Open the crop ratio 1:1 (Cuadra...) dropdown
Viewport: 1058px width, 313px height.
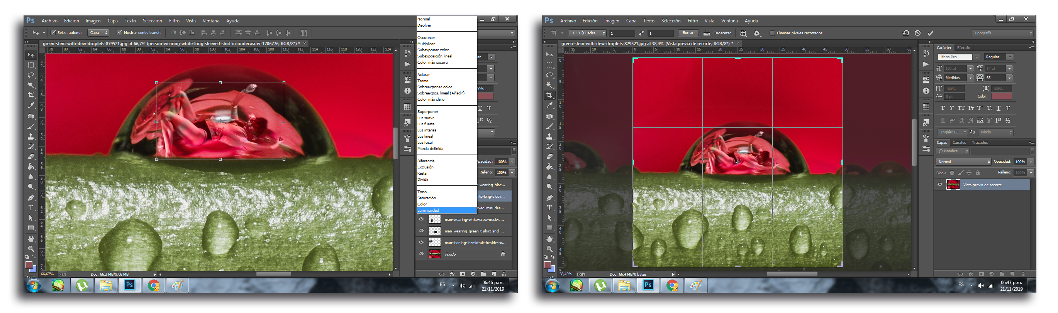coord(588,33)
